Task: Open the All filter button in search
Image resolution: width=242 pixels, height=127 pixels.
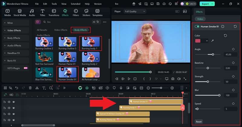Action: 96,22
